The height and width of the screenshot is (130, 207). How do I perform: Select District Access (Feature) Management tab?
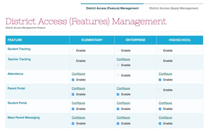point(112,8)
